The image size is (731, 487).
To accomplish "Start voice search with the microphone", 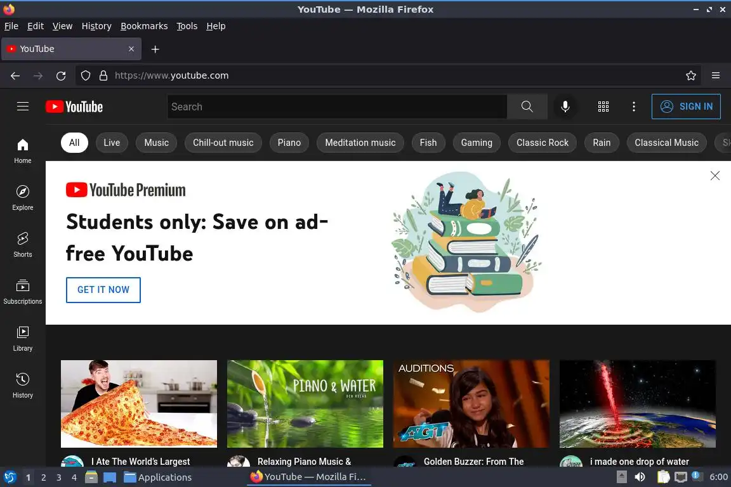I will tap(565, 107).
